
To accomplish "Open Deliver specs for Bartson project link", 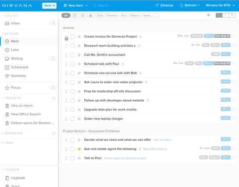I will (125, 158).
